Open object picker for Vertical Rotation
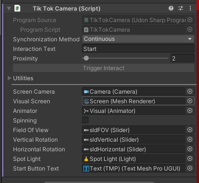 pyautogui.click(x=190, y=139)
